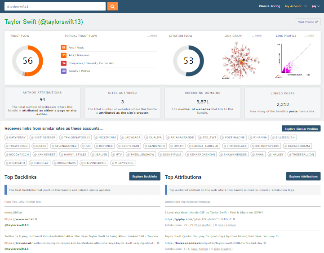Click Explore Similar Profiles button
The height and width of the screenshot is (253, 324).
pyautogui.click(x=301, y=129)
